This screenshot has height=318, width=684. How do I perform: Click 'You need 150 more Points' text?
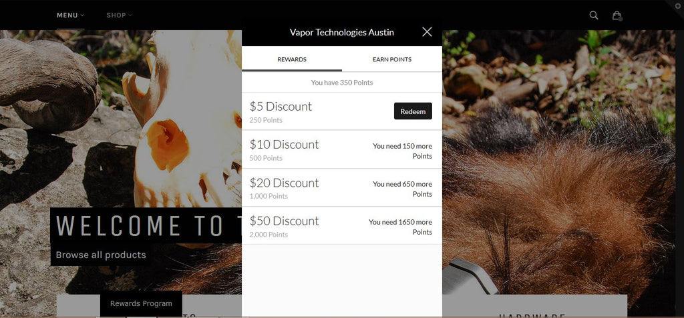pyautogui.click(x=402, y=151)
